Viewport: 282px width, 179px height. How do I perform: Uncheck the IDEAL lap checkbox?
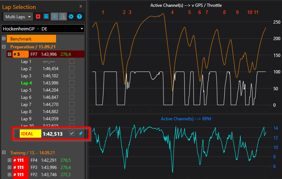tap(72, 134)
